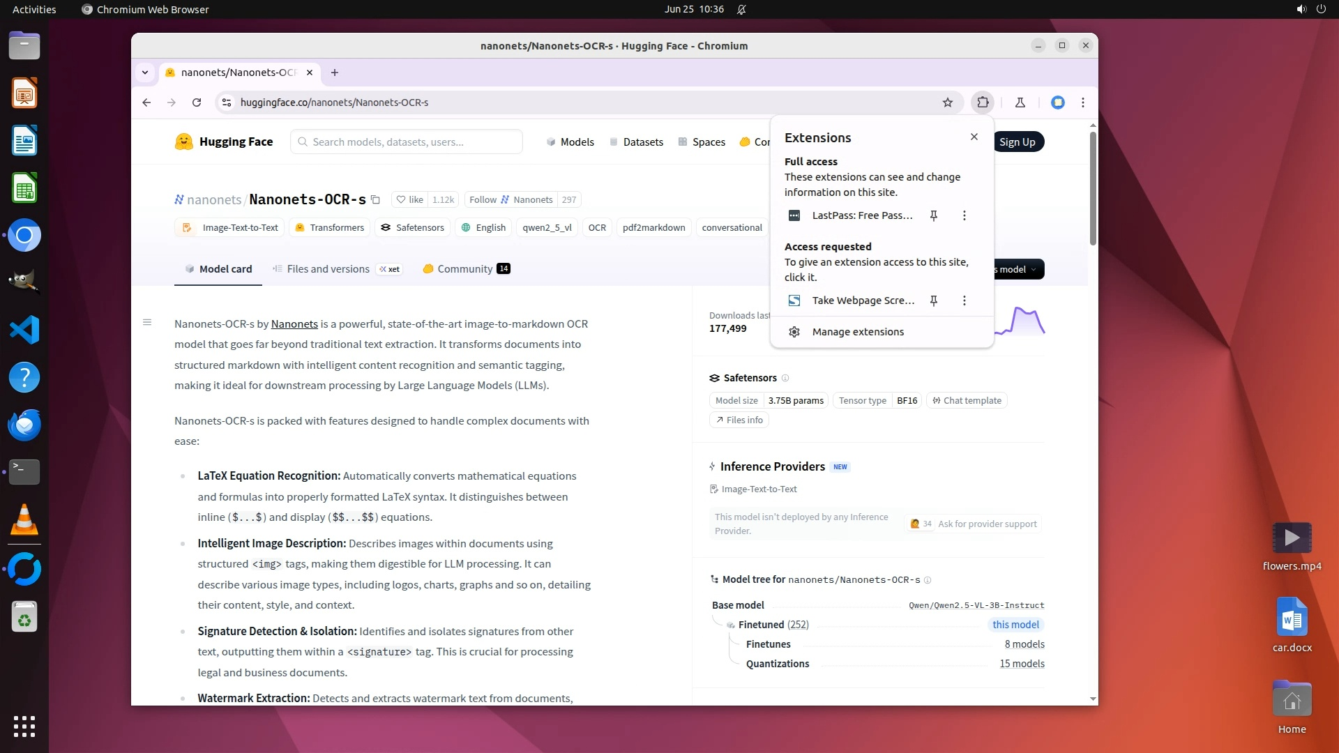Expand the tab search dropdown arrow
This screenshot has height=753, width=1339.
pyautogui.click(x=145, y=73)
